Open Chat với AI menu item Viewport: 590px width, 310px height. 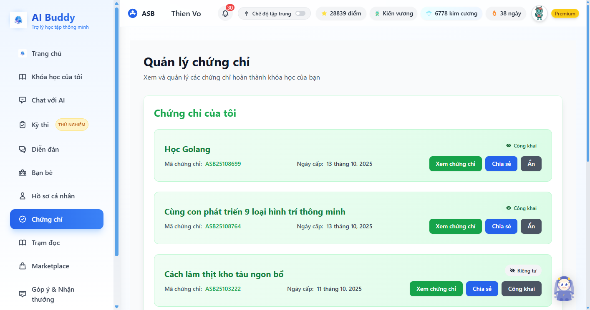(57, 100)
